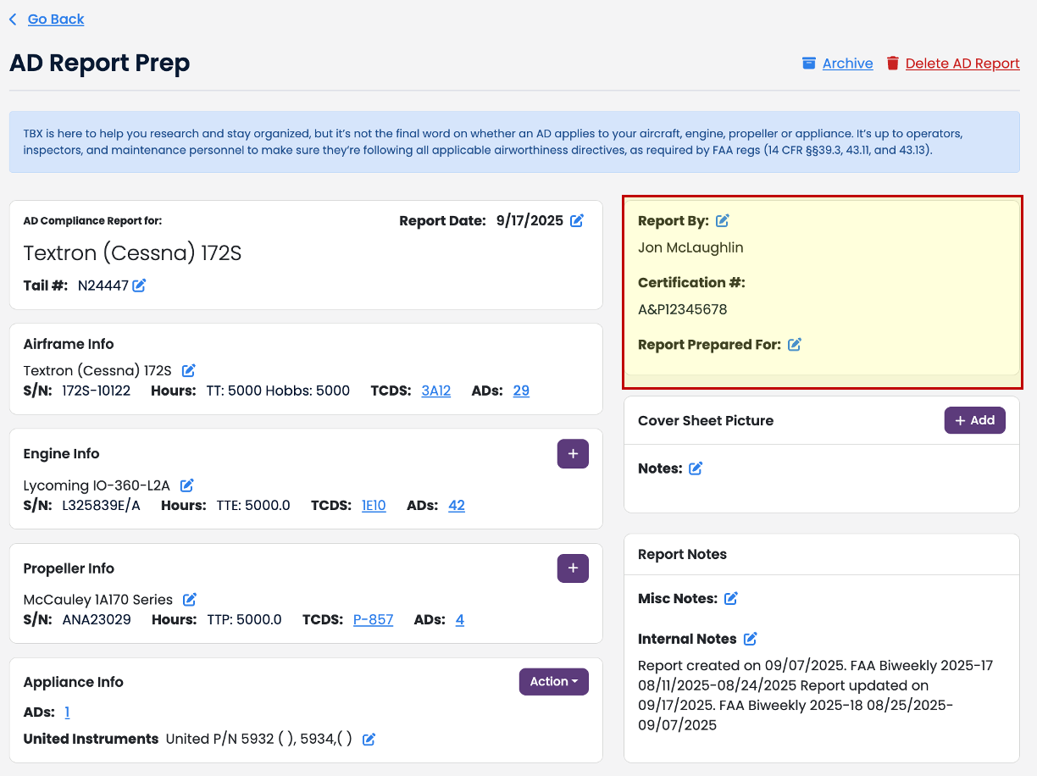This screenshot has width=1037, height=776.
Task: Open airframe TCDS 3A12 link
Action: click(x=435, y=391)
